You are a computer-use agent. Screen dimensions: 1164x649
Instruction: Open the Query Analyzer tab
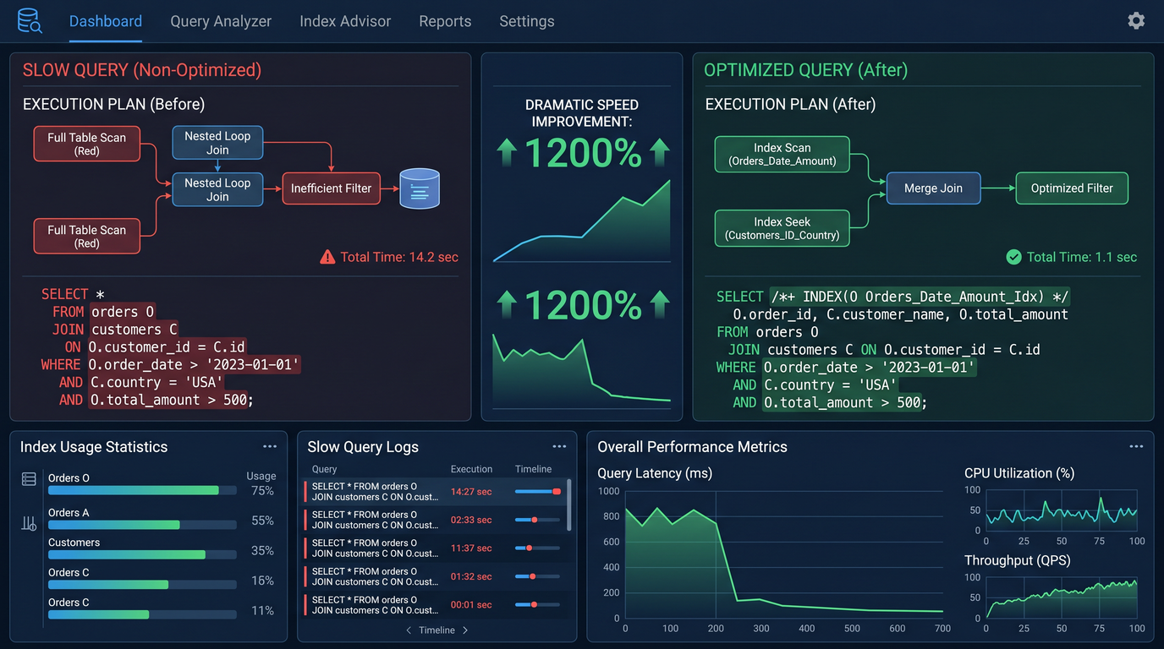coord(221,21)
